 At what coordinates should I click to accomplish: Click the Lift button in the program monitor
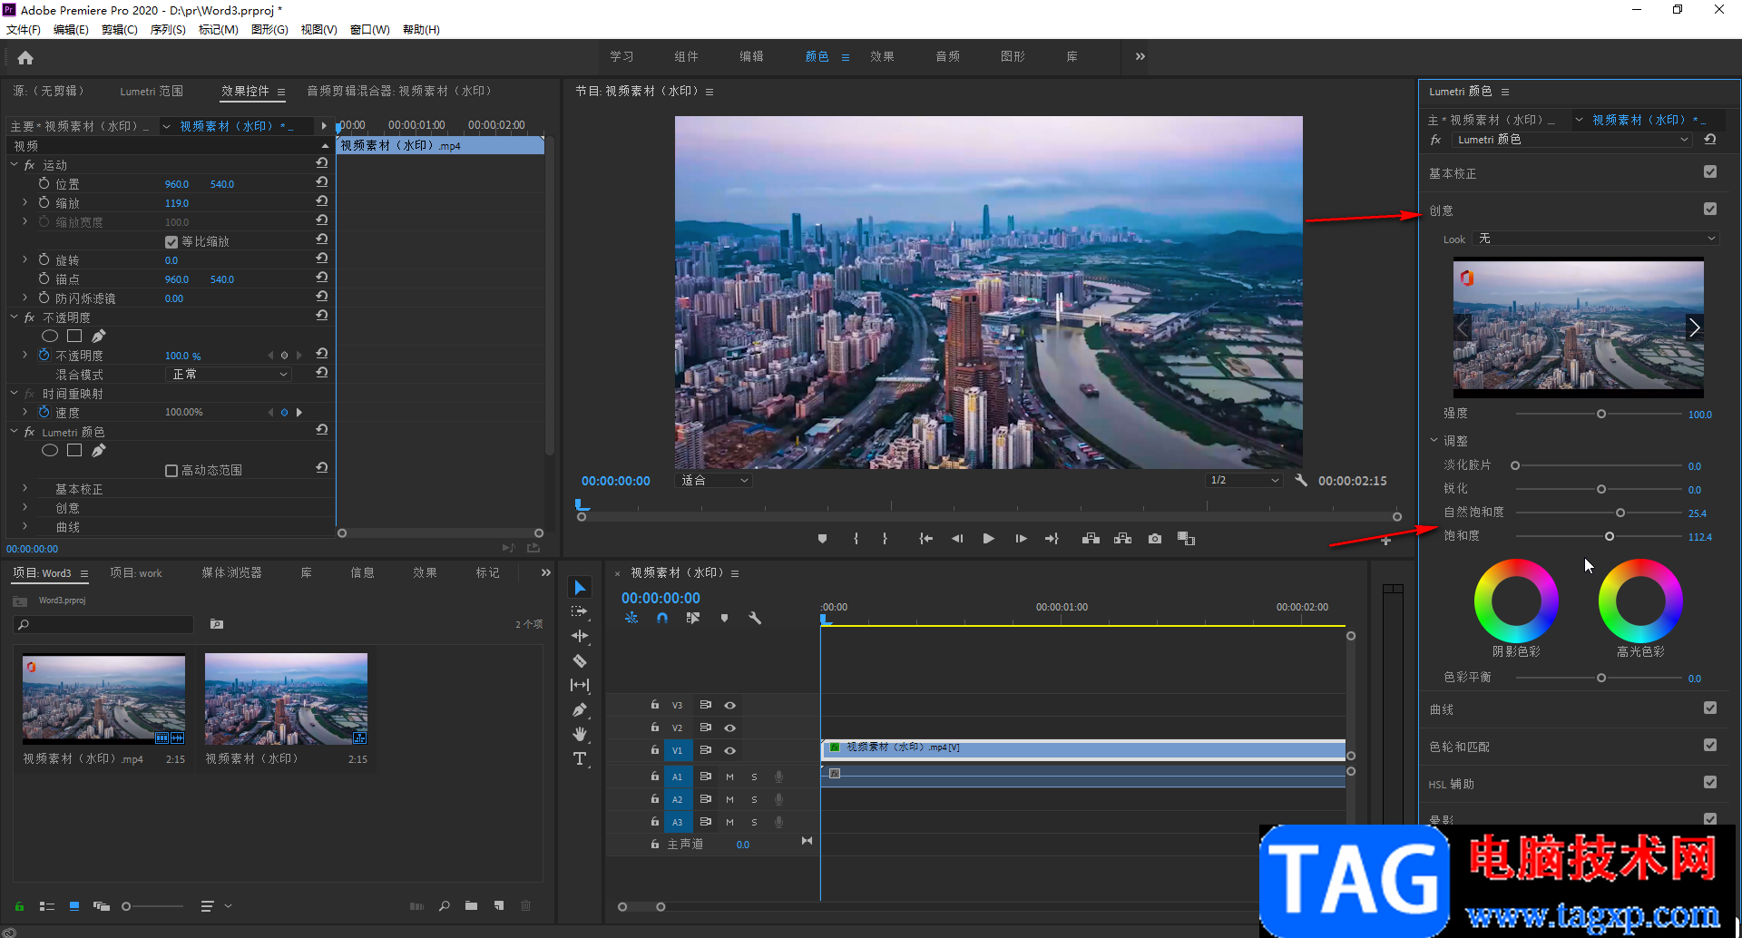tap(1091, 539)
